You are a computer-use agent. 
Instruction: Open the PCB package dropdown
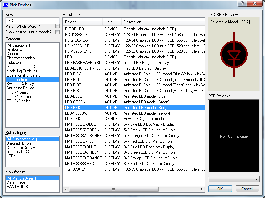click(234, 179)
